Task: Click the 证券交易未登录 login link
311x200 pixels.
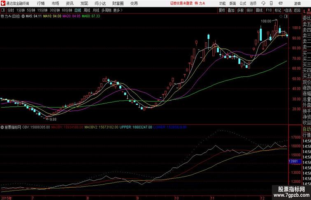Action: (x=181, y=3)
